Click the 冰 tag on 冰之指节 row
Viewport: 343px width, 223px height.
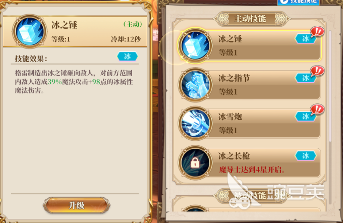point(305,78)
